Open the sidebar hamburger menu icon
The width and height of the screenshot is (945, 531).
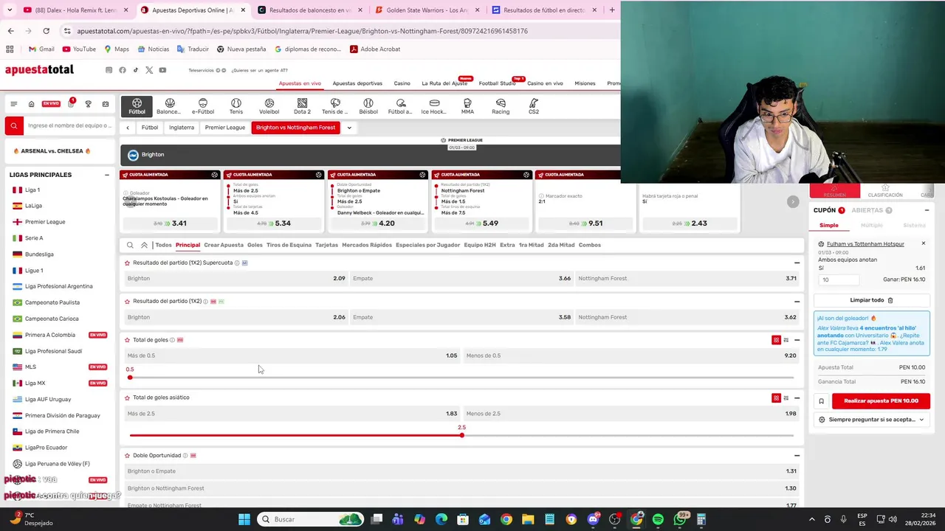click(x=13, y=104)
